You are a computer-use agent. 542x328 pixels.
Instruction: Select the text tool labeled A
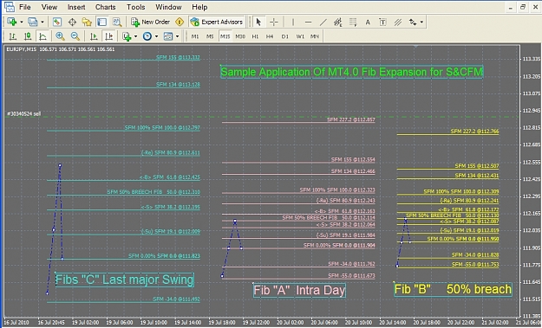(x=368, y=23)
